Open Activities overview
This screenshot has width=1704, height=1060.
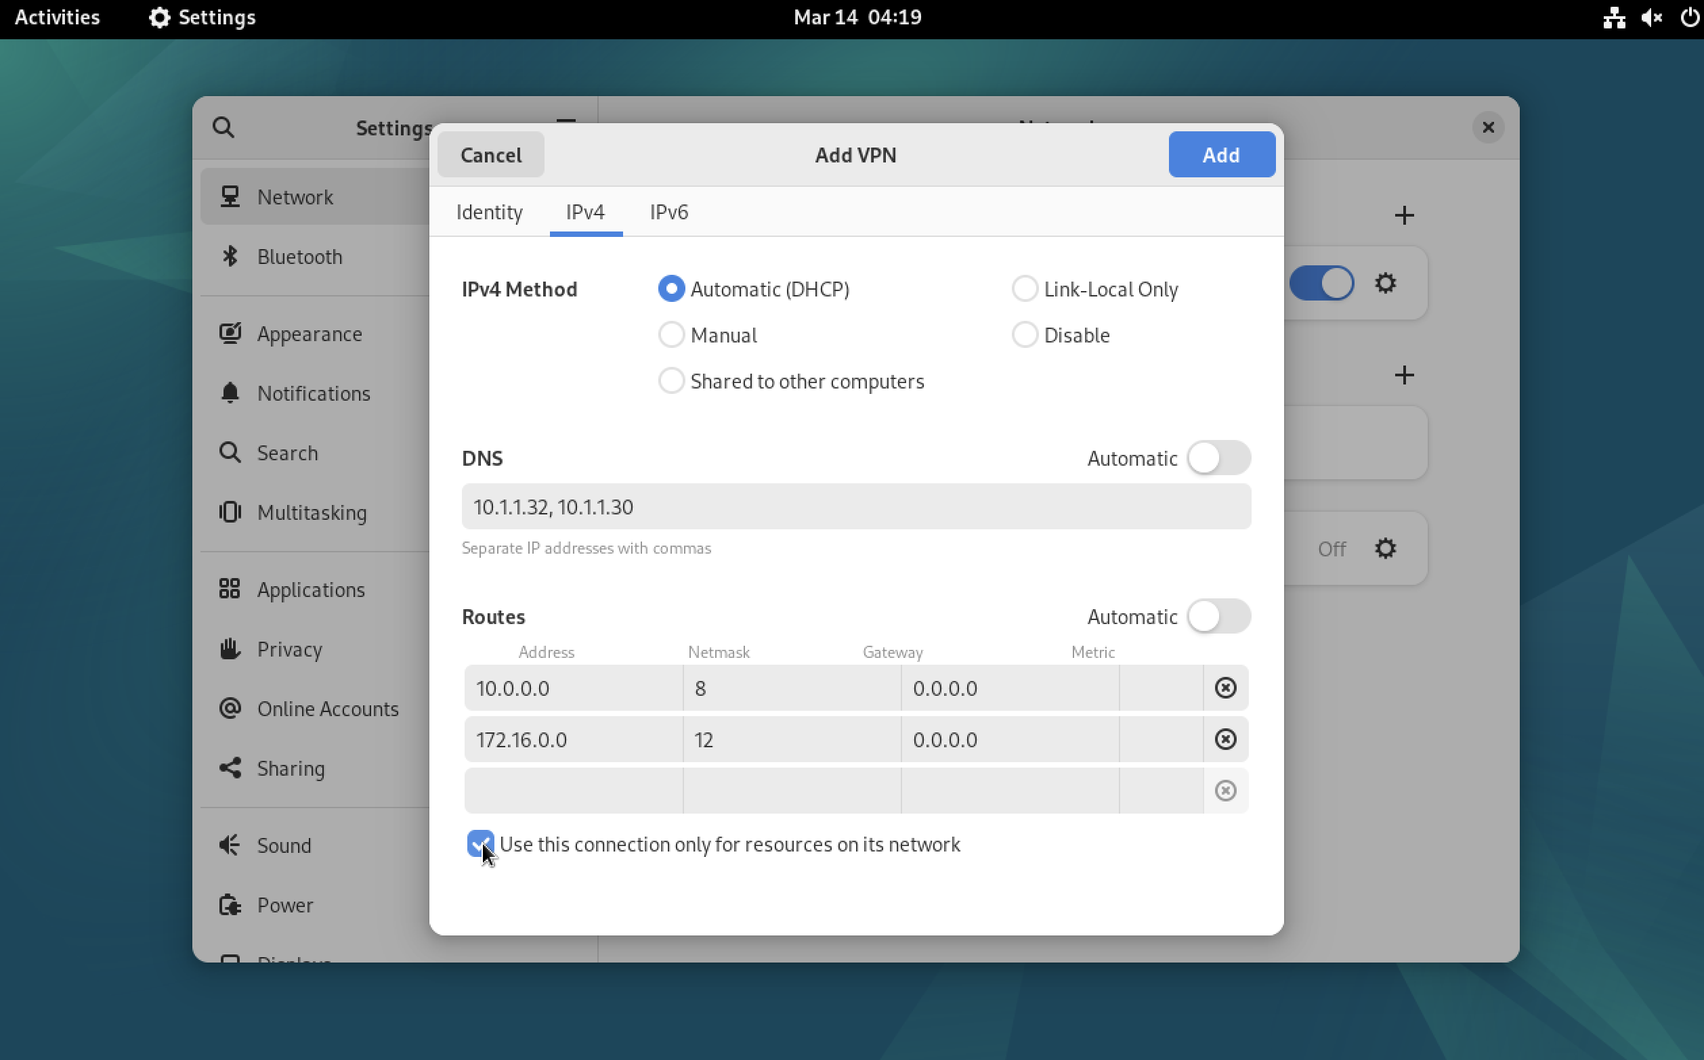[57, 18]
